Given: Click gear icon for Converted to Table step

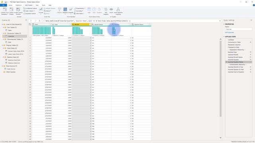Looking at the screenshot, I should pyautogui.click(x=251, y=42).
